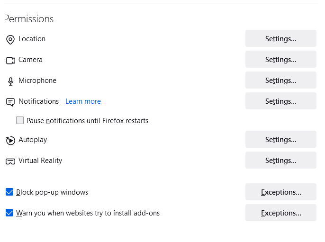
Task: Click the Camera label text
Action: (x=30, y=60)
